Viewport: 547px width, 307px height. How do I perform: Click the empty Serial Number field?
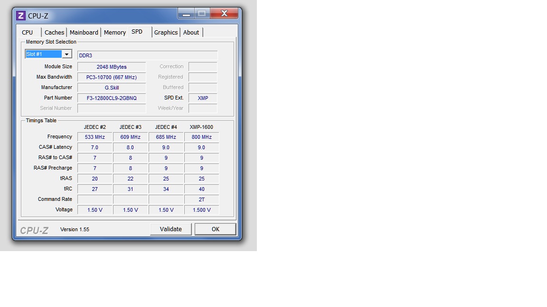[x=112, y=108]
